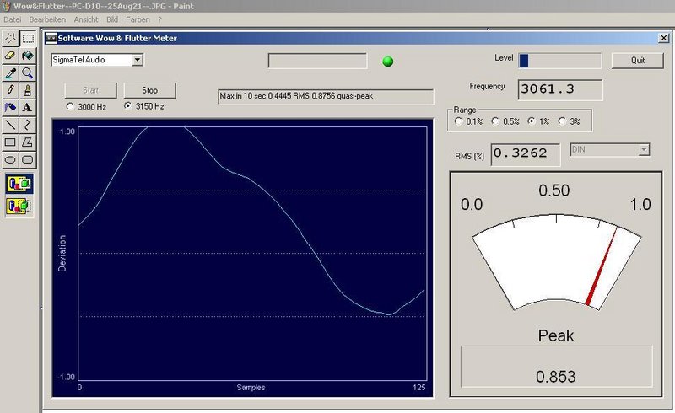Select the Magnifier tool in Paint
675x413 pixels.
(x=28, y=72)
